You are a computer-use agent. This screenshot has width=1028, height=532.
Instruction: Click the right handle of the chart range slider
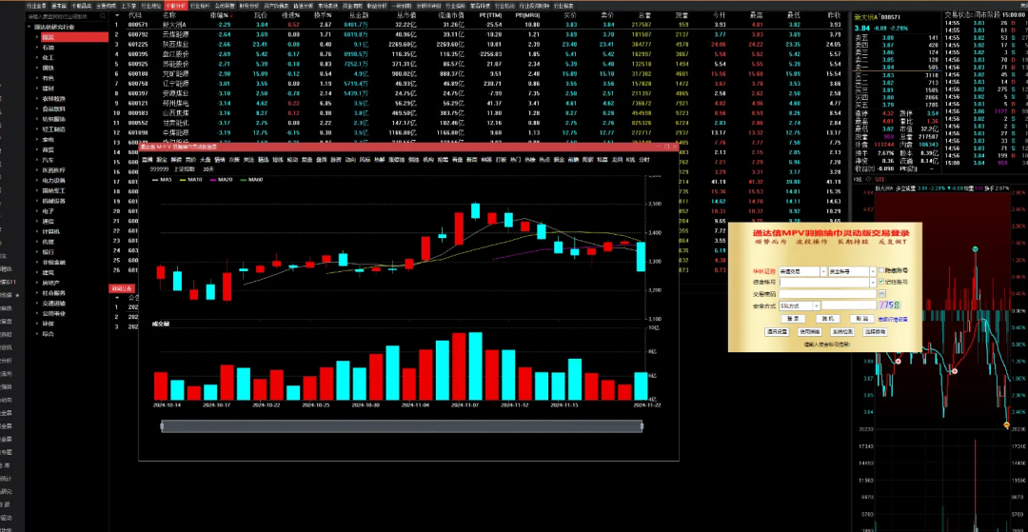click(642, 426)
